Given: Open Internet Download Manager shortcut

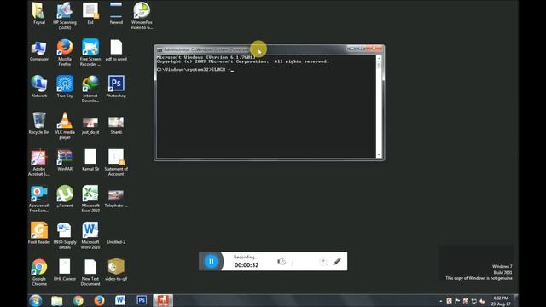Looking at the screenshot, I should [90, 89].
